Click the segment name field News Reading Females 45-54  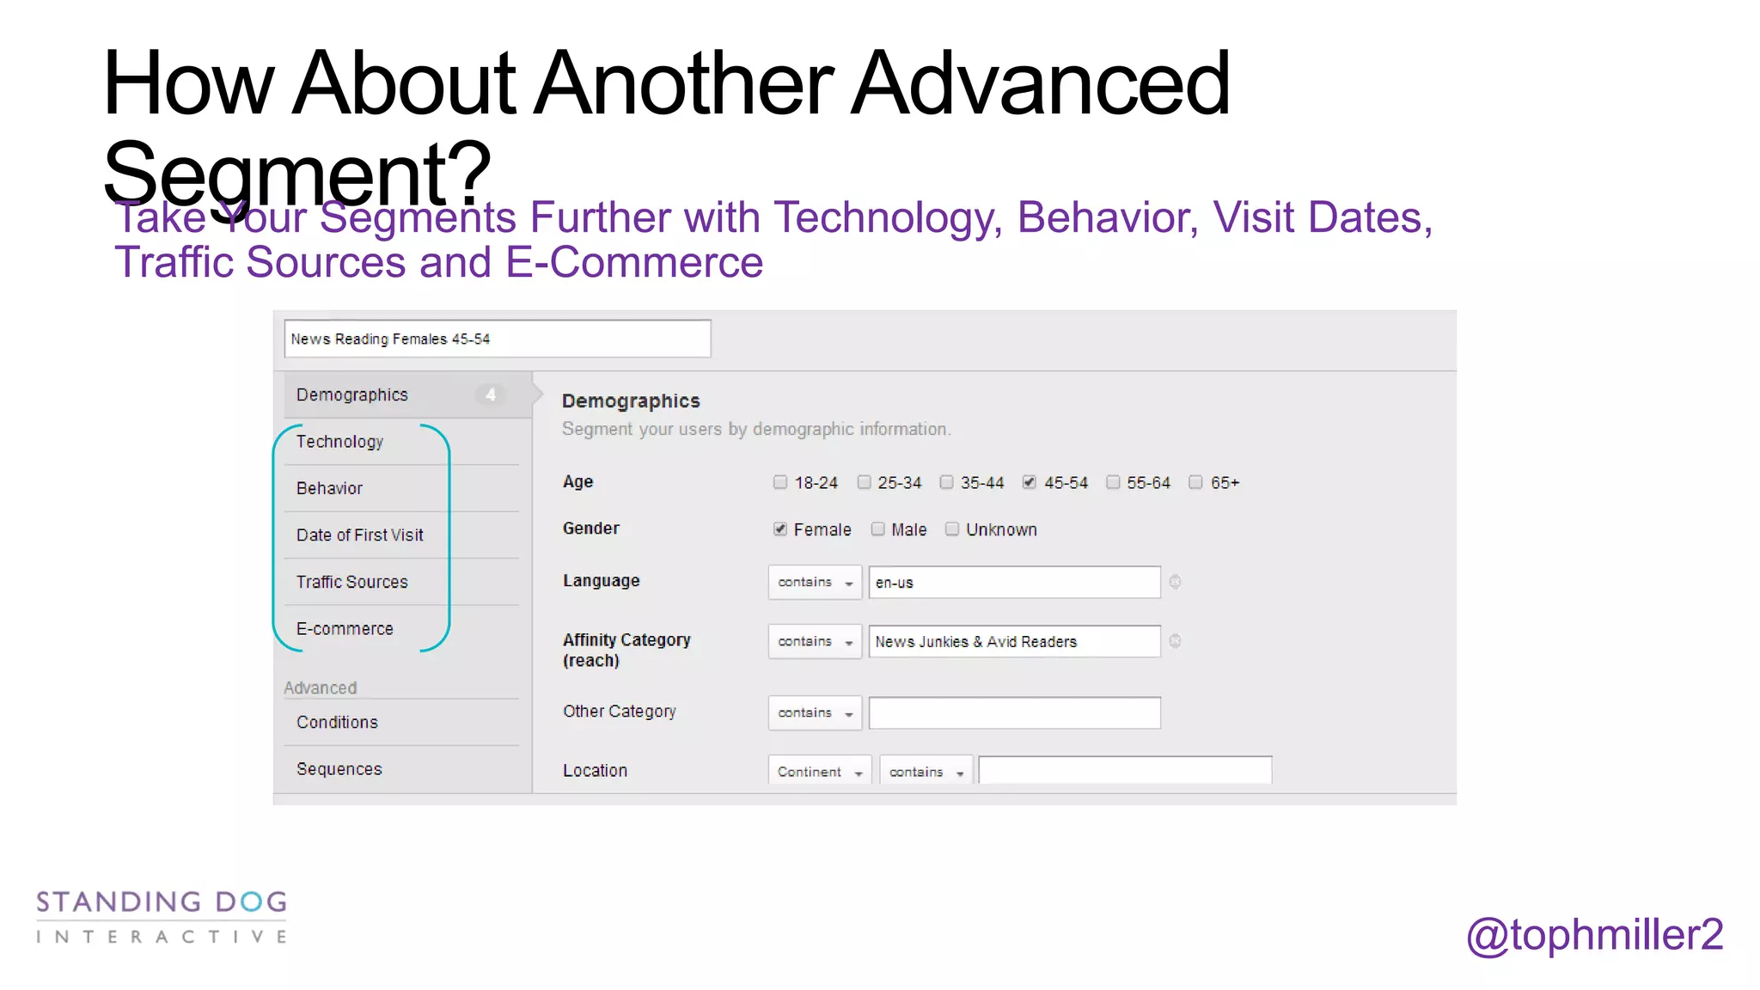(x=498, y=339)
